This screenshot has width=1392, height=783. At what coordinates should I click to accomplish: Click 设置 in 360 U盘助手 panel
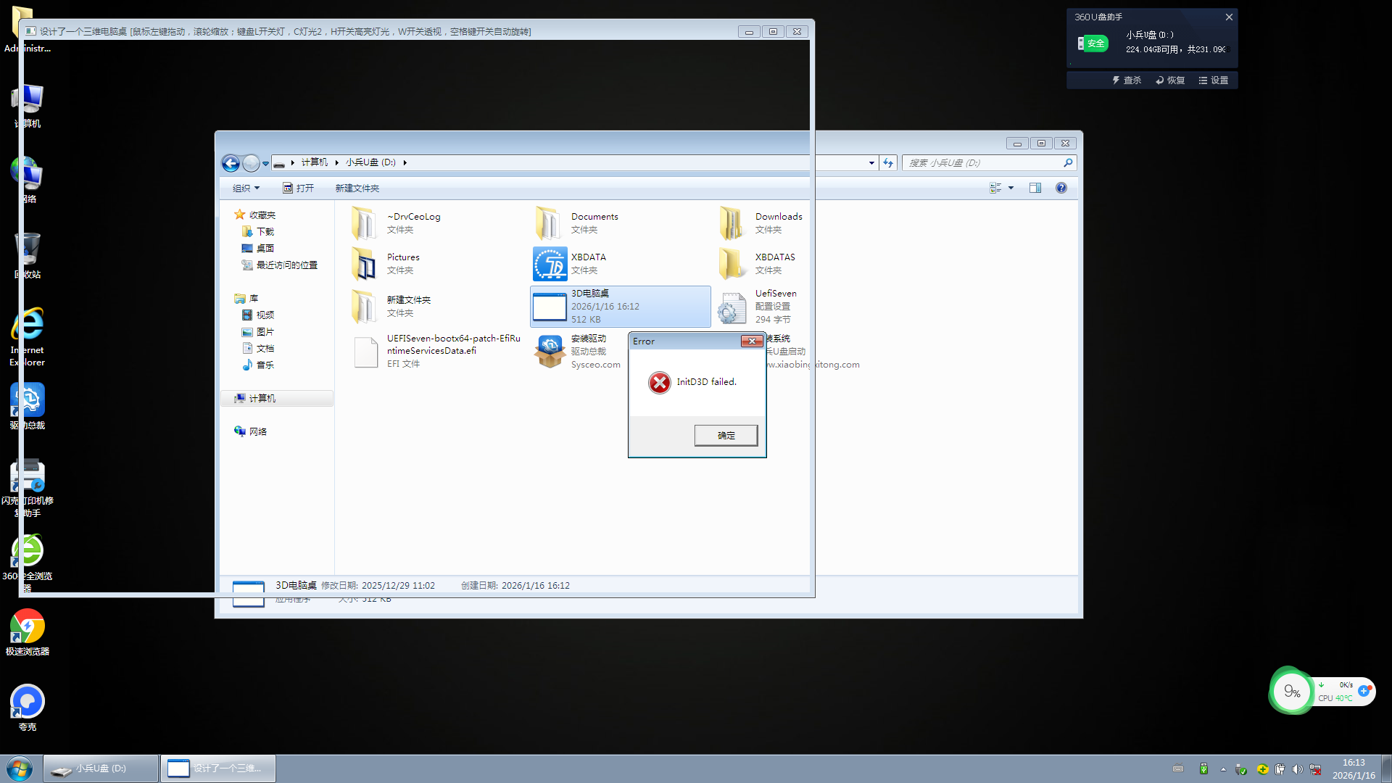click(1214, 80)
